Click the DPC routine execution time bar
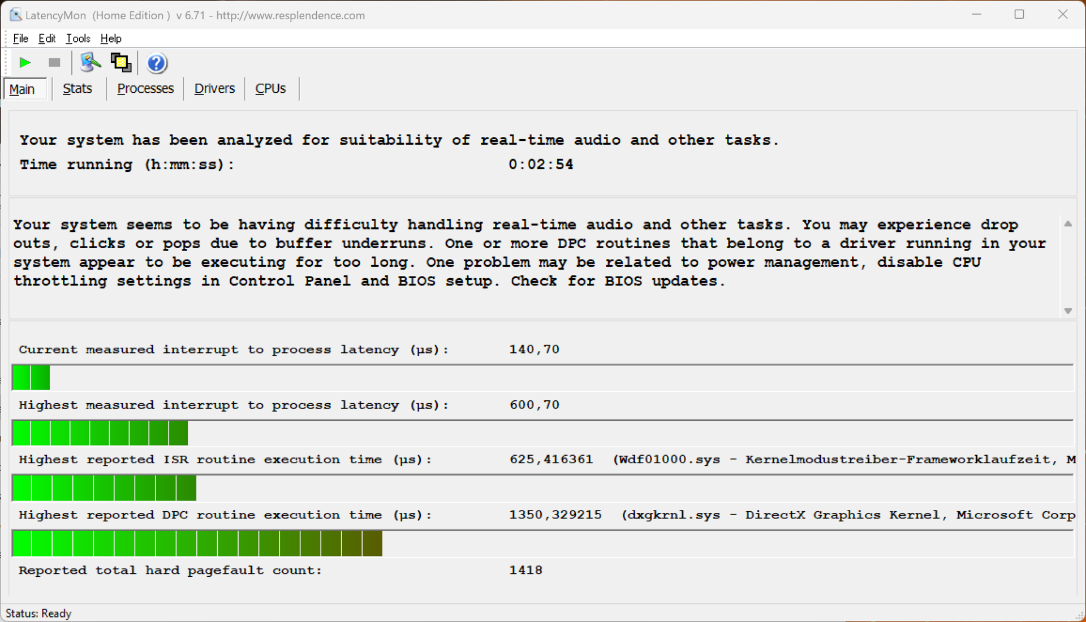1086x622 pixels. point(197,543)
